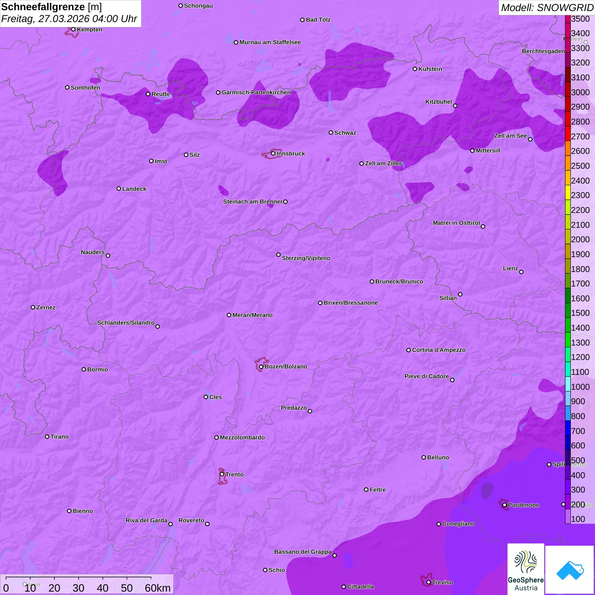Click the Treviso city marker
The width and height of the screenshot is (595, 595).
click(428, 583)
